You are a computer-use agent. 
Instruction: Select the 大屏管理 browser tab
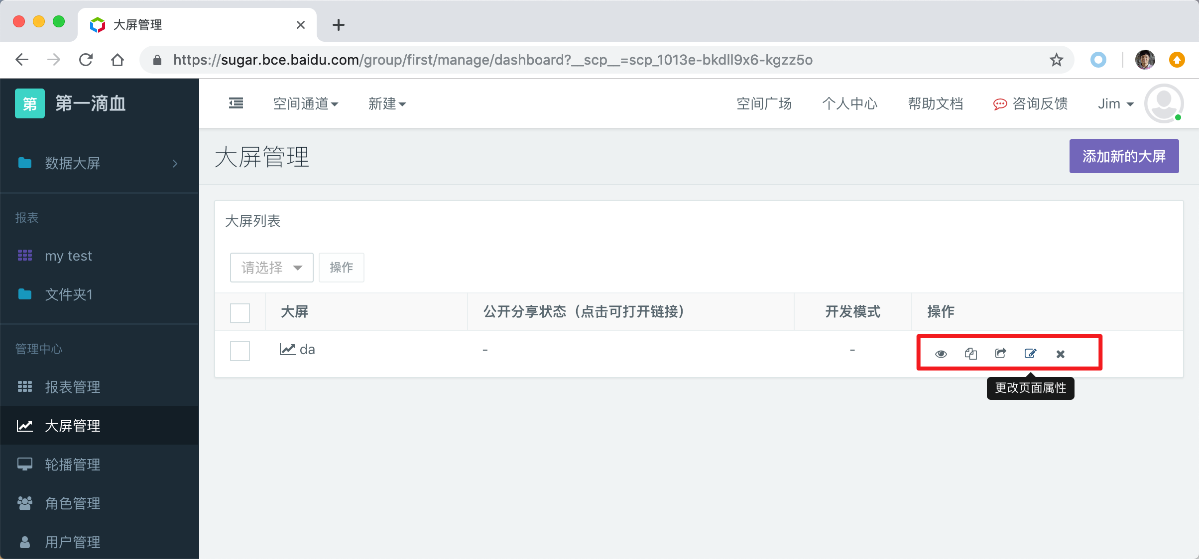tap(197, 25)
